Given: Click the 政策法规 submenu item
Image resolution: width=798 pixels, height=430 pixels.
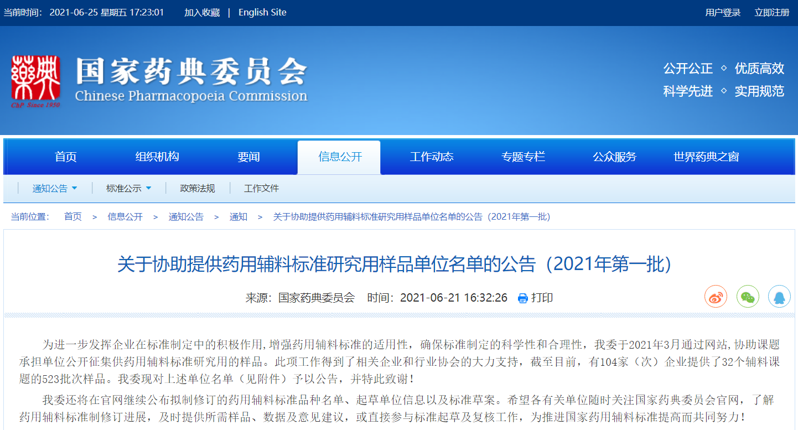Looking at the screenshot, I should tap(198, 189).
